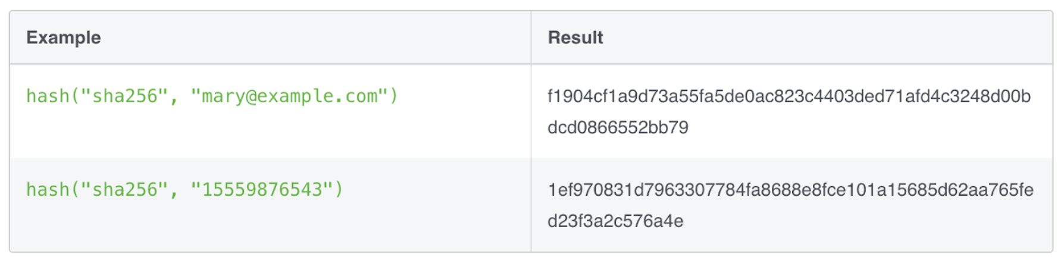Viewport: 1064px width, 264px height.
Task: Click the blank space right of the Result header
Action: (827, 37)
